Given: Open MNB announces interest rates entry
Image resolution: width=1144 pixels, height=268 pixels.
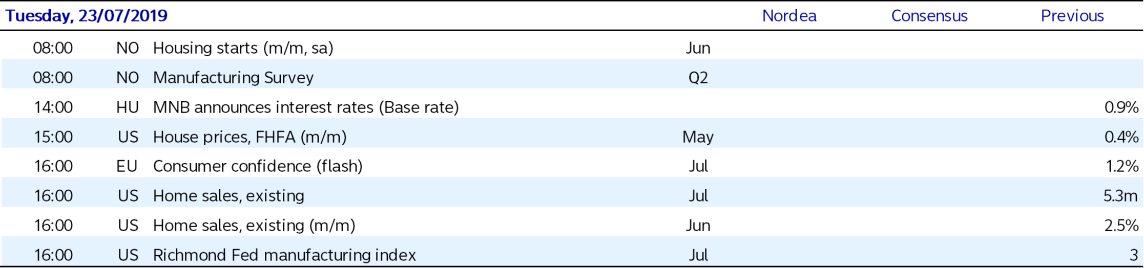Looking at the screenshot, I should point(305,107).
